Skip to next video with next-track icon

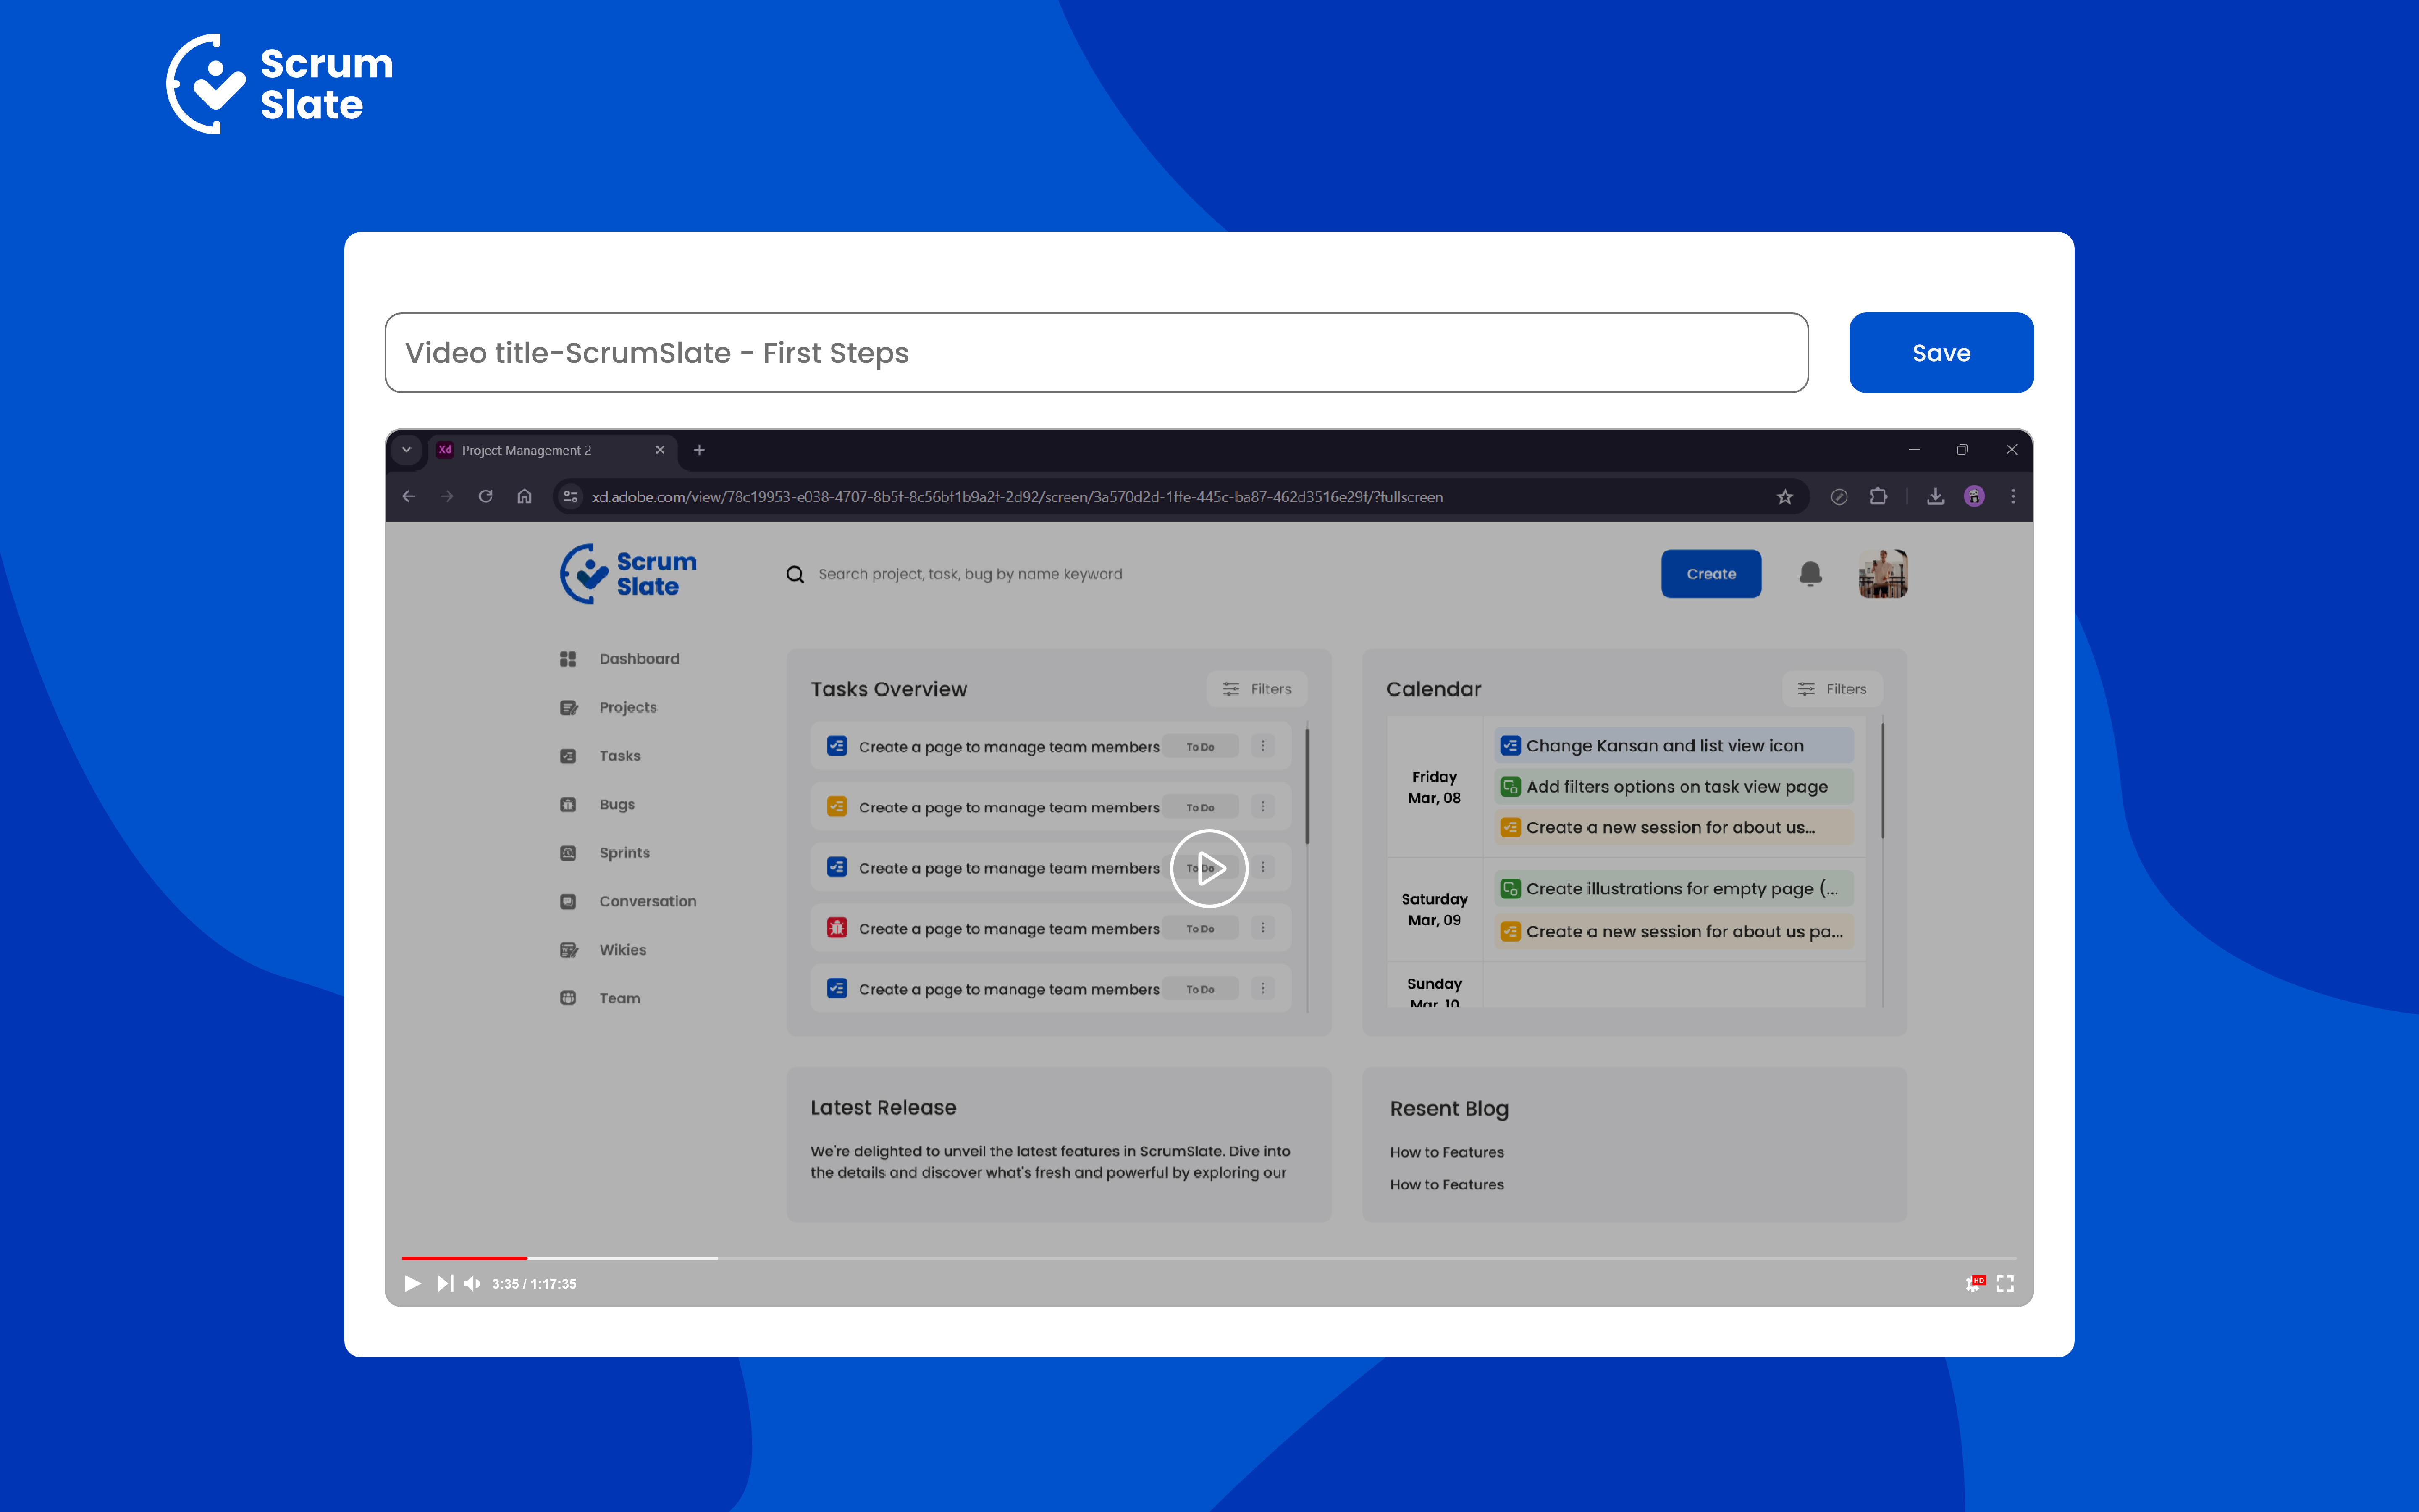pos(445,1283)
